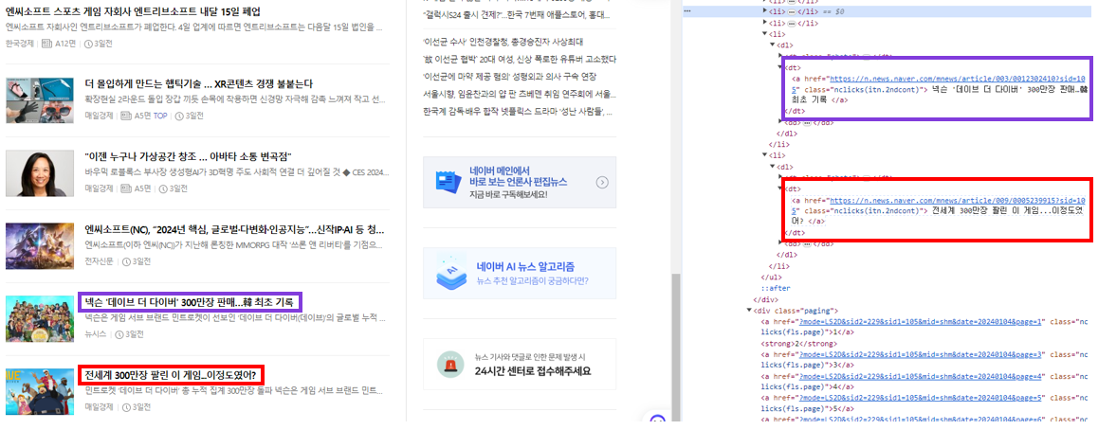Open headline 엔씨소프트(NC), 2024년 핵심 글로벌
The height and width of the screenshot is (430, 1098).
tap(234, 229)
